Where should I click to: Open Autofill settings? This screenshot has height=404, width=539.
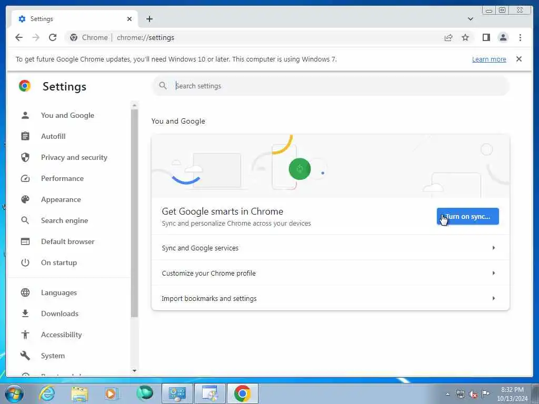tap(53, 136)
